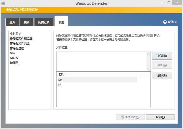The image size is (183, 129).
Task: Select the 设置 tab
Action: [61, 21]
